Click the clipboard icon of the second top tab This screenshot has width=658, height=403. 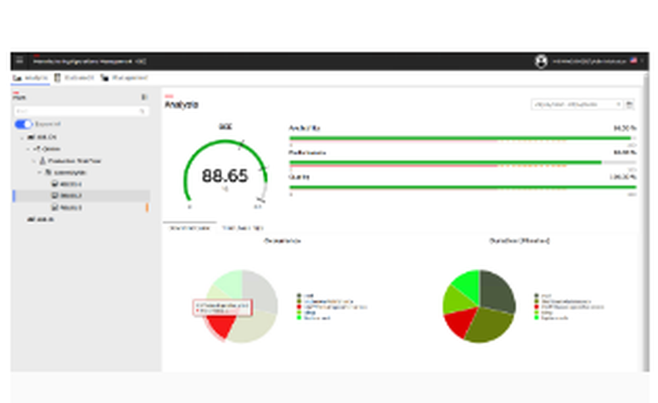pos(57,78)
